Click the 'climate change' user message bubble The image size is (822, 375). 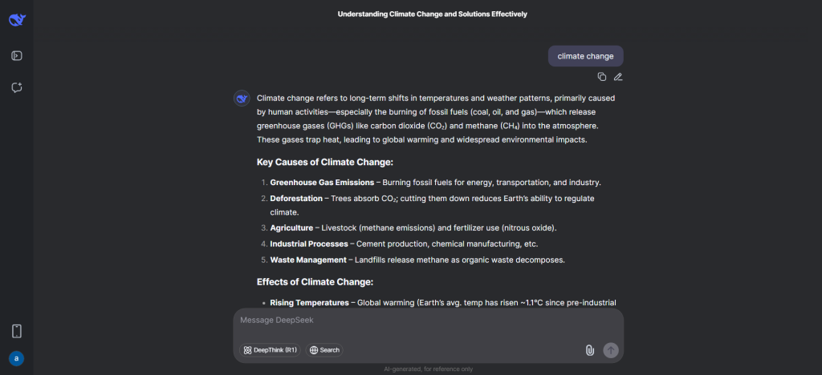coord(585,56)
